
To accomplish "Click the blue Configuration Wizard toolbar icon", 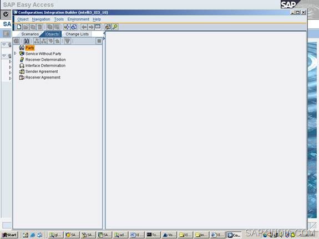I will click(74, 27).
